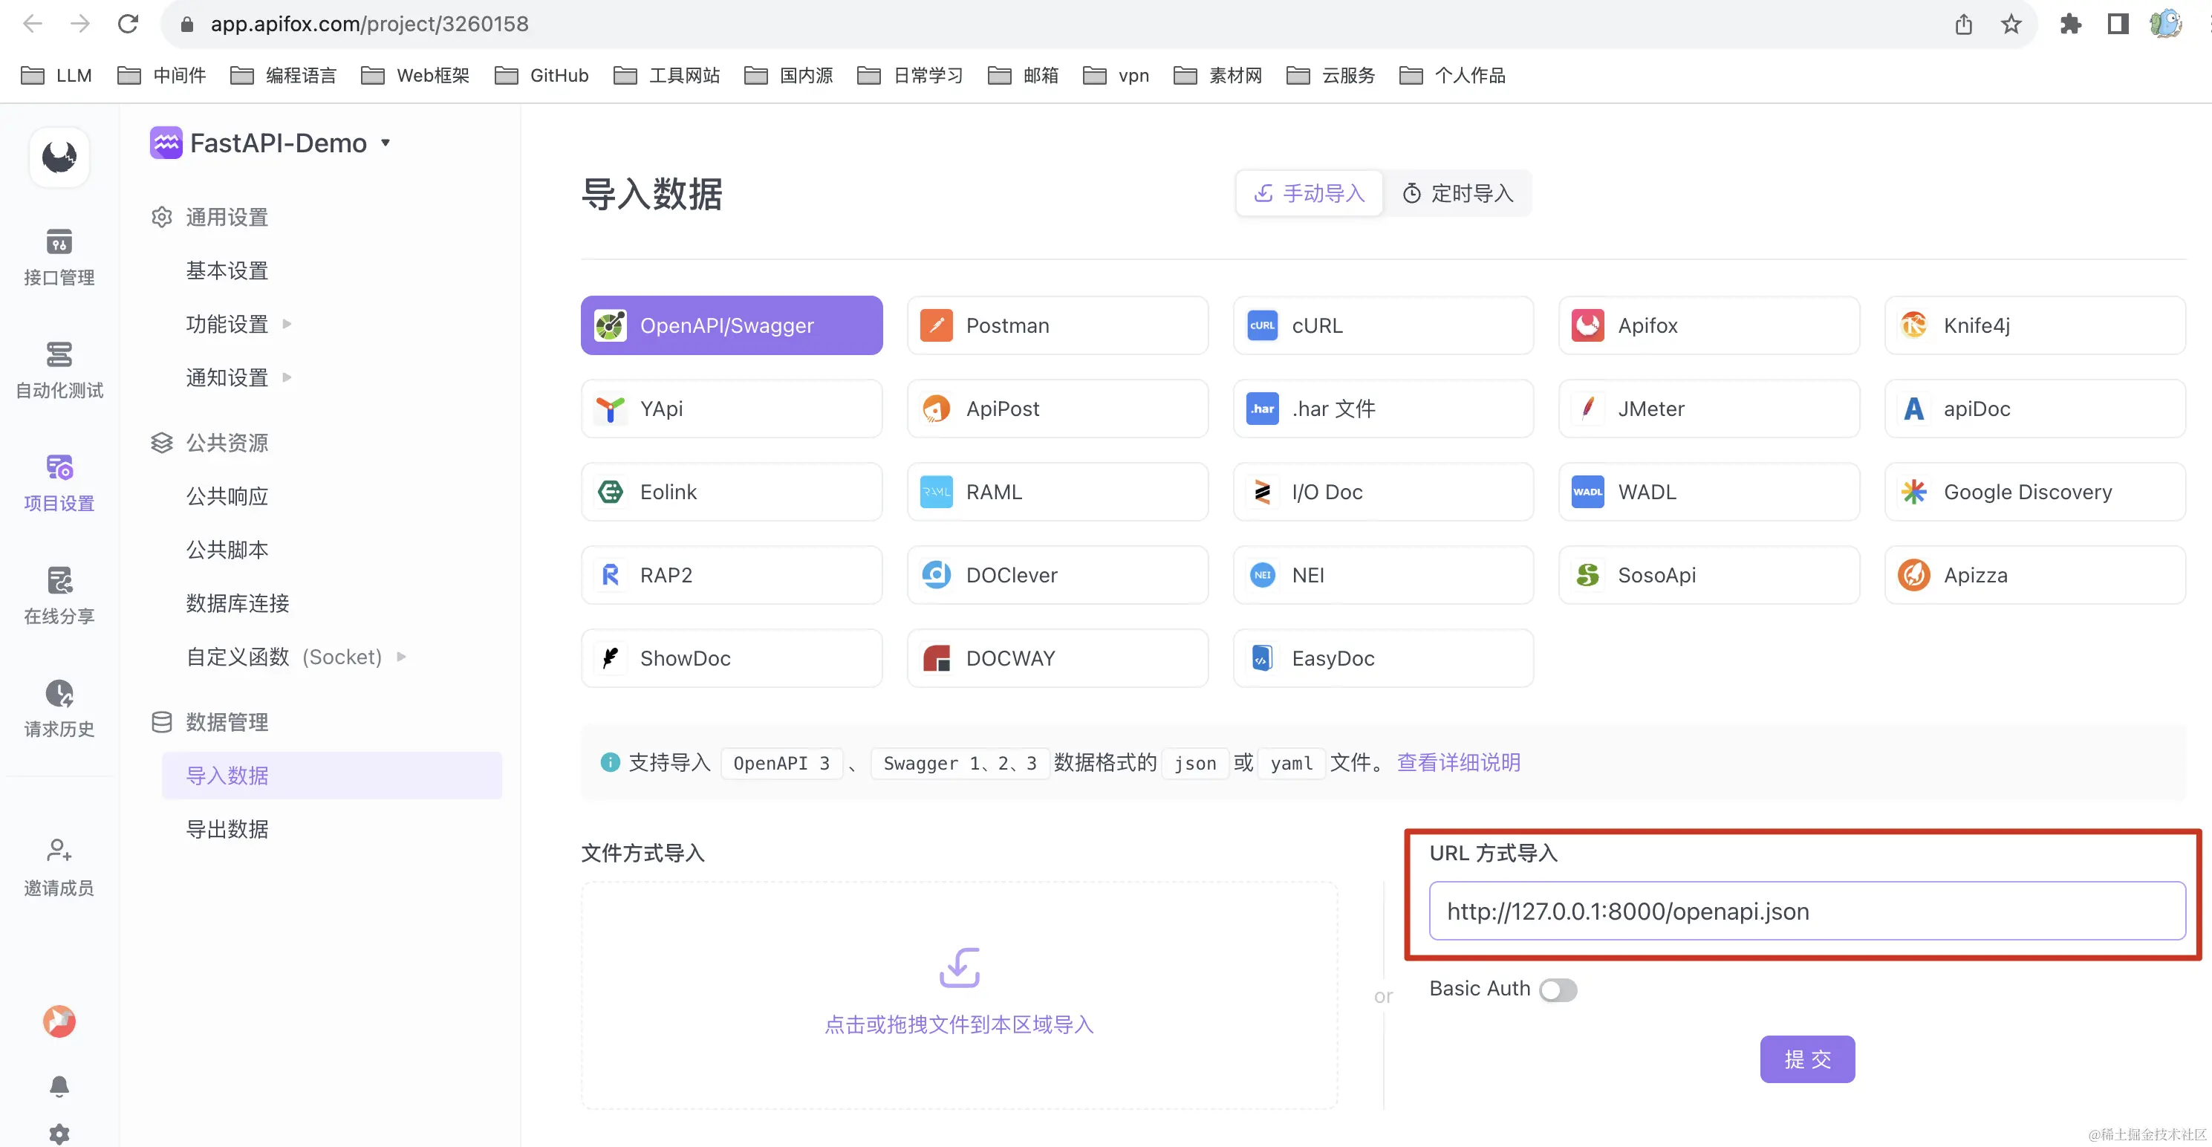This screenshot has width=2212, height=1147.
Task: Open 导入数据 menu item
Action: click(331, 776)
